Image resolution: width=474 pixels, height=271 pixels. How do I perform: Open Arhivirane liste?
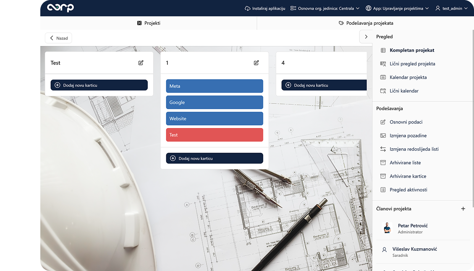[405, 163]
